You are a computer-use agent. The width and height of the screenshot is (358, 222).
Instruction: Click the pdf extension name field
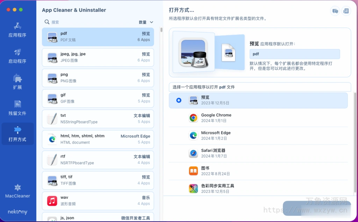click(294, 54)
